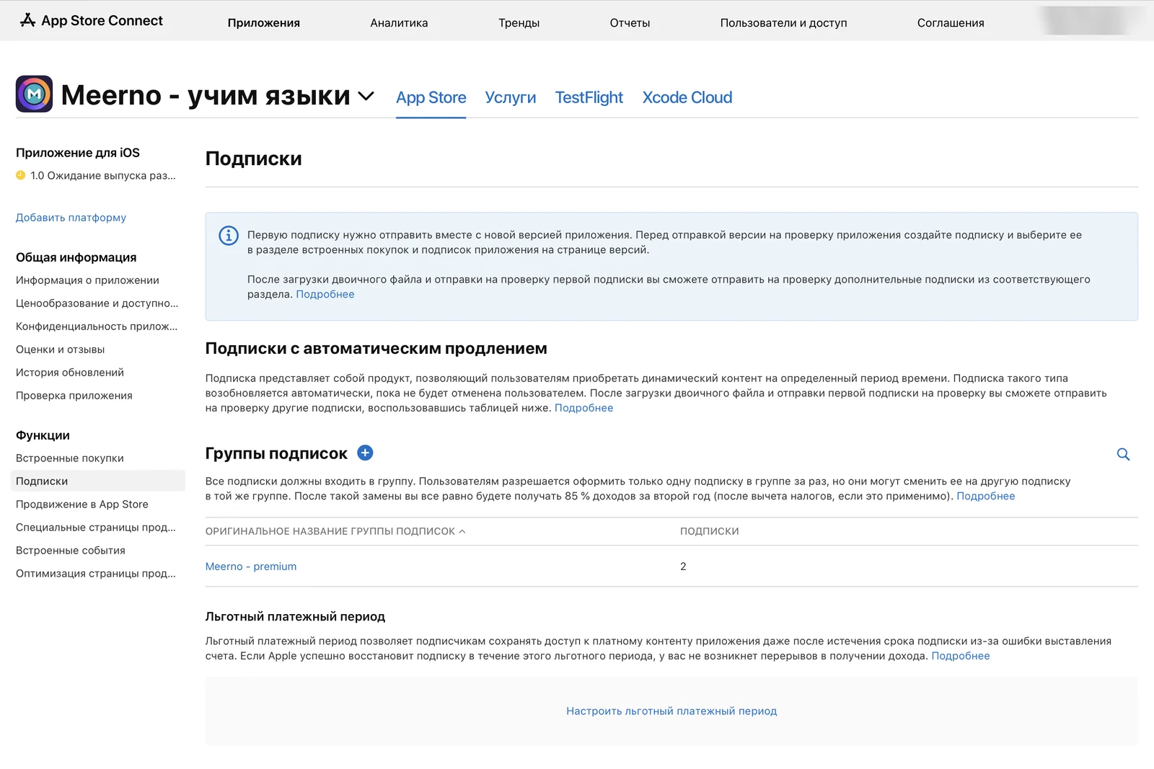This screenshot has width=1154, height=769.
Task: Click Подробнее link under auto-renewable subscriptions
Action: coord(583,408)
